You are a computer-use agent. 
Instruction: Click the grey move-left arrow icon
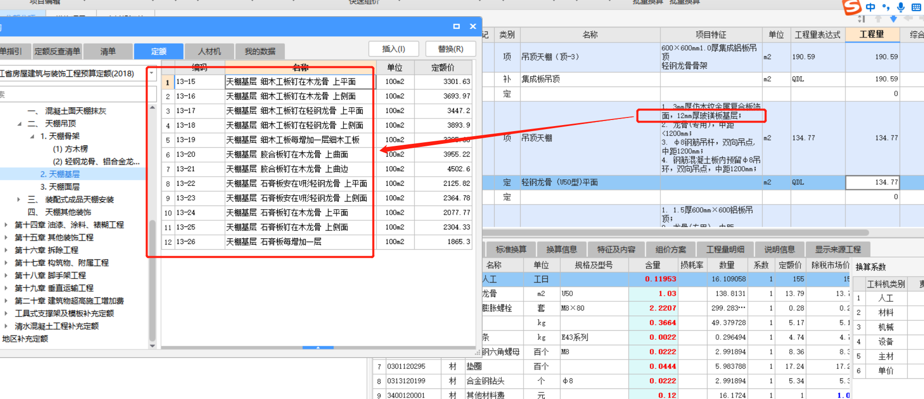[908, 19]
